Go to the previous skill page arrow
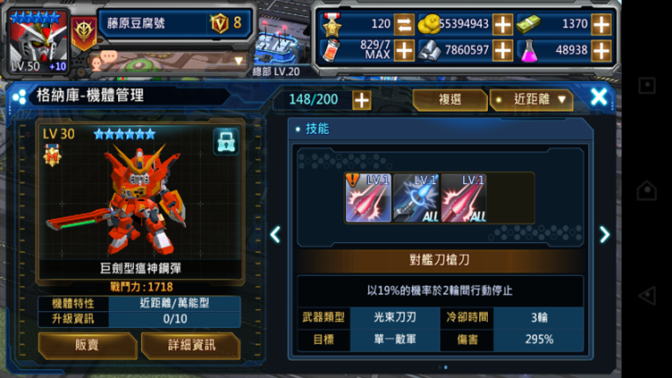The height and width of the screenshot is (378, 672). pyautogui.click(x=275, y=234)
